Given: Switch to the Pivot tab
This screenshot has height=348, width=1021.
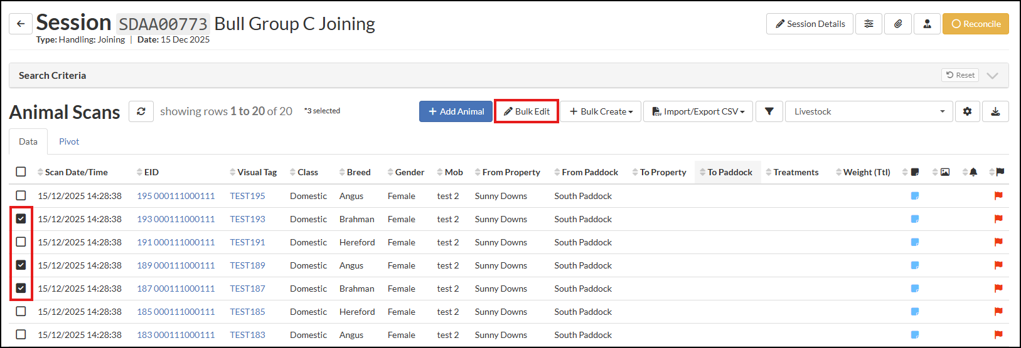Looking at the screenshot, I should point(69,141).
